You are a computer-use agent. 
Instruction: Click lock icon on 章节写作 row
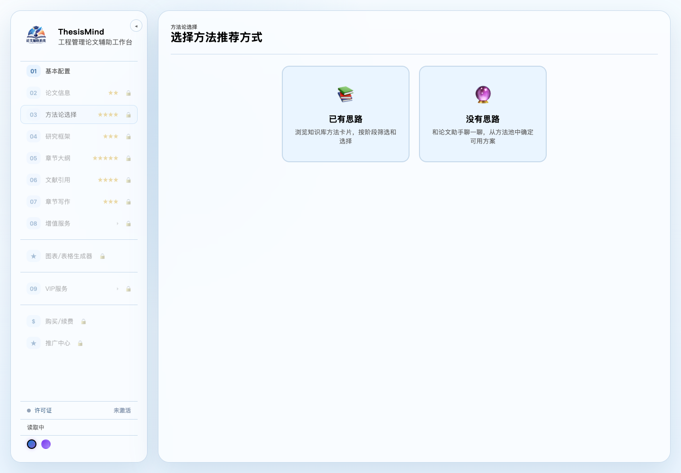[128, 202]
